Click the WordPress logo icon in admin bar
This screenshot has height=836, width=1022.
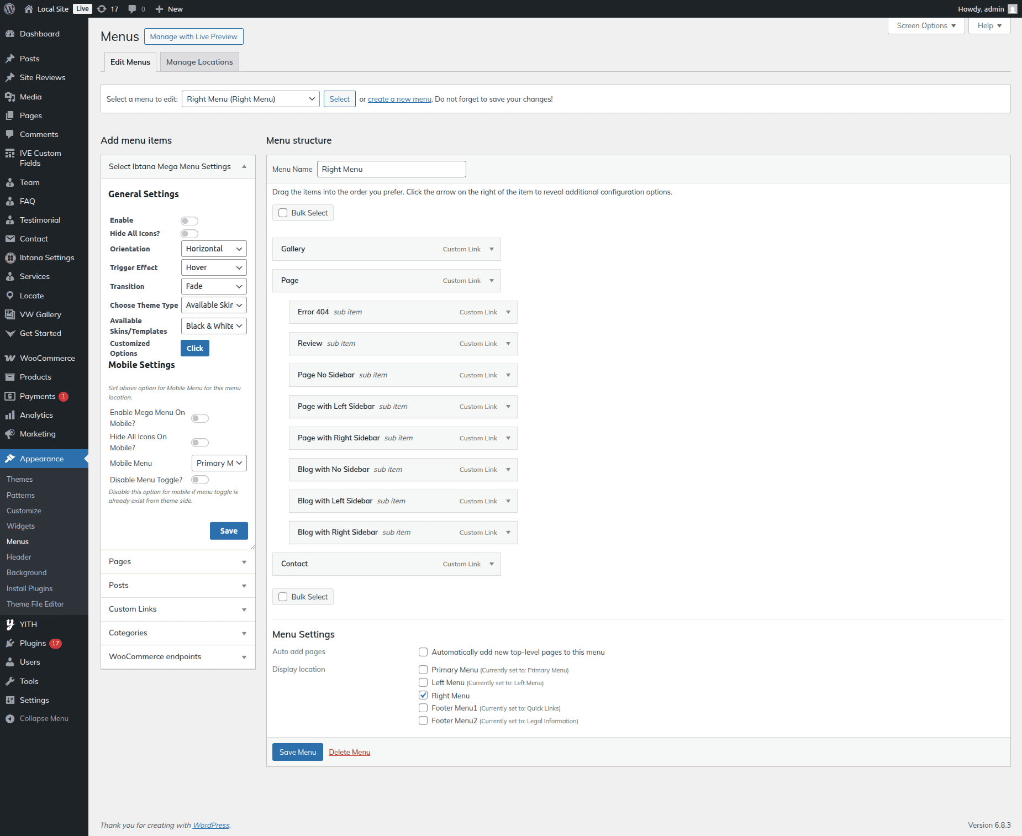9,9
